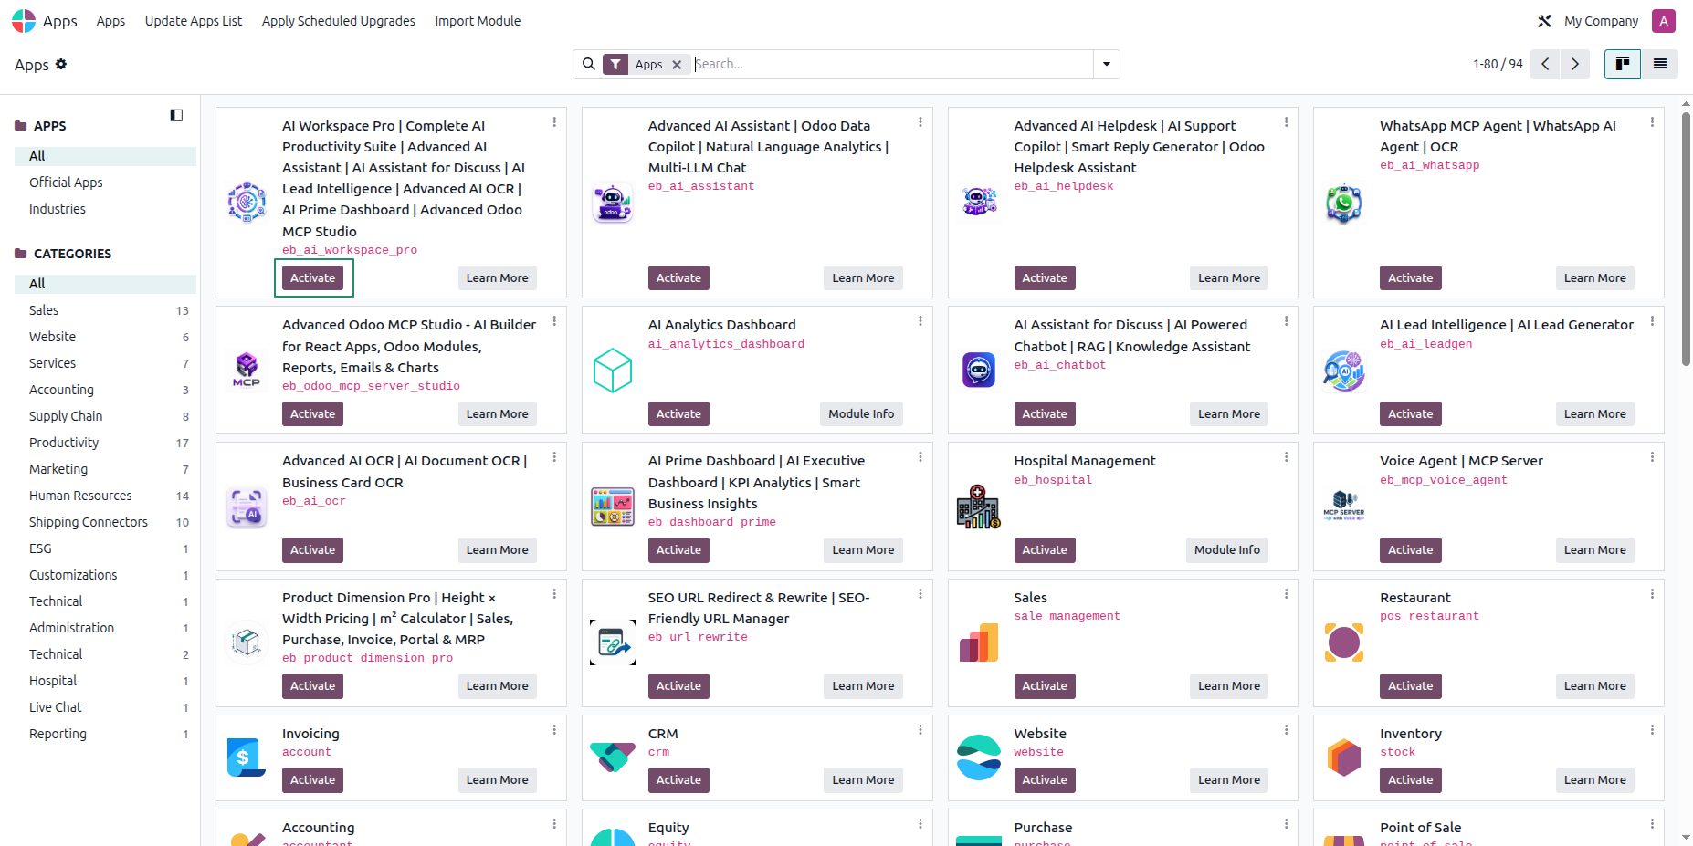1693x846 pixels.
Task: Switch to list view
Action: point(1659,64)
